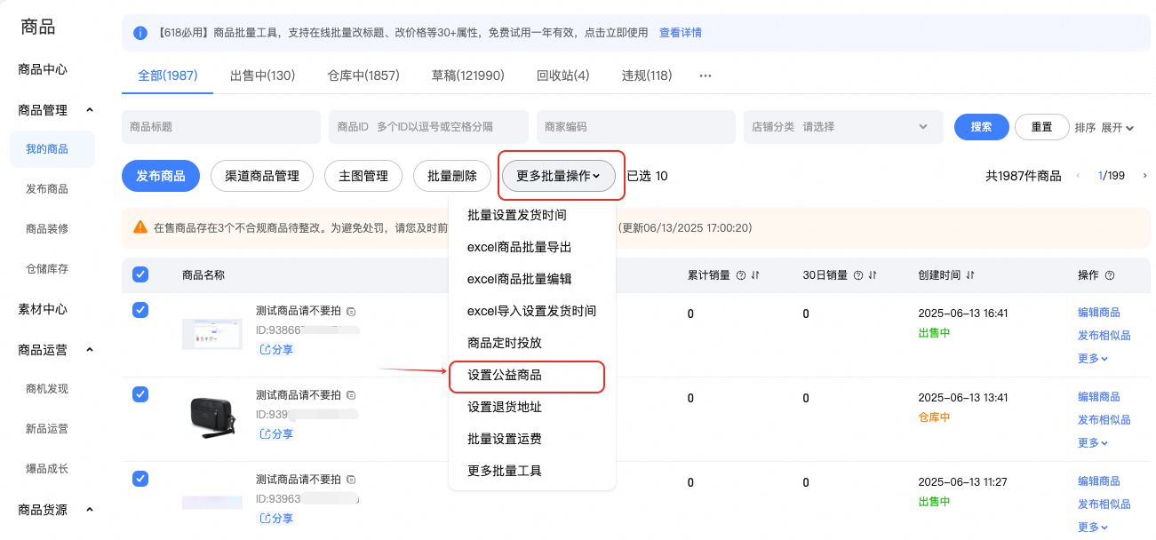Screen dimensions: 1156x540
Task: Choose excel导入设置发货时间 menu item
Action: coord(532,311)
